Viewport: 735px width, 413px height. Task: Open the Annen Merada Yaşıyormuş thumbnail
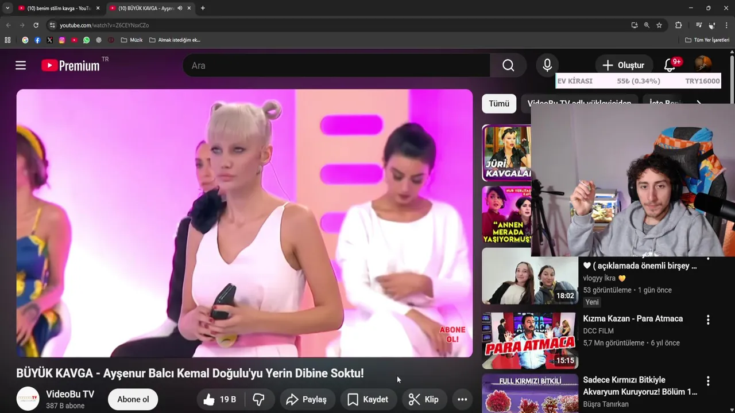[506, 215]
